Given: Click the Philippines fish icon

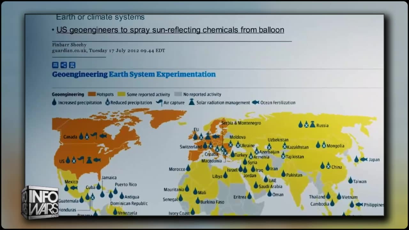Looking at the screenshot, I should (359, 204).
